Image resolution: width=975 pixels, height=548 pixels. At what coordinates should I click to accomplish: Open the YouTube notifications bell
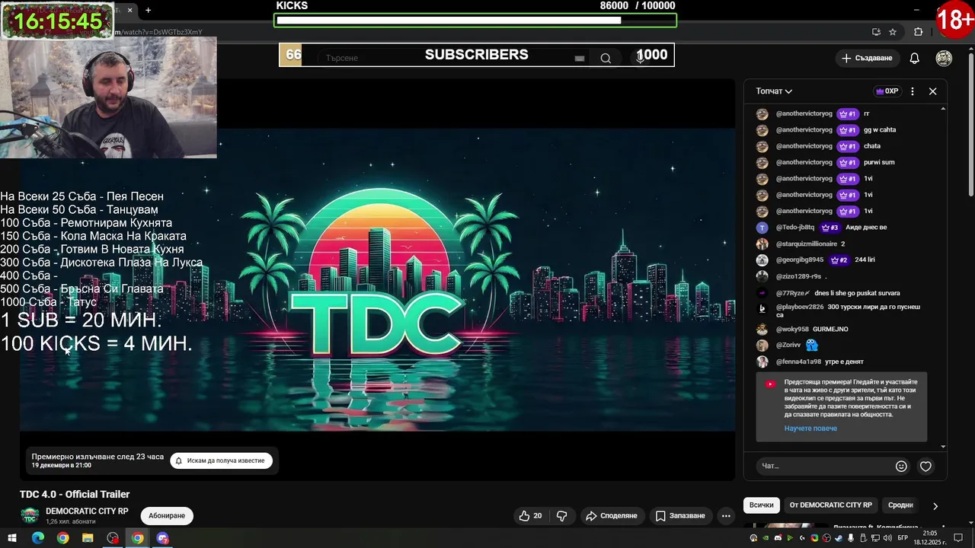(x=915, y=58)
